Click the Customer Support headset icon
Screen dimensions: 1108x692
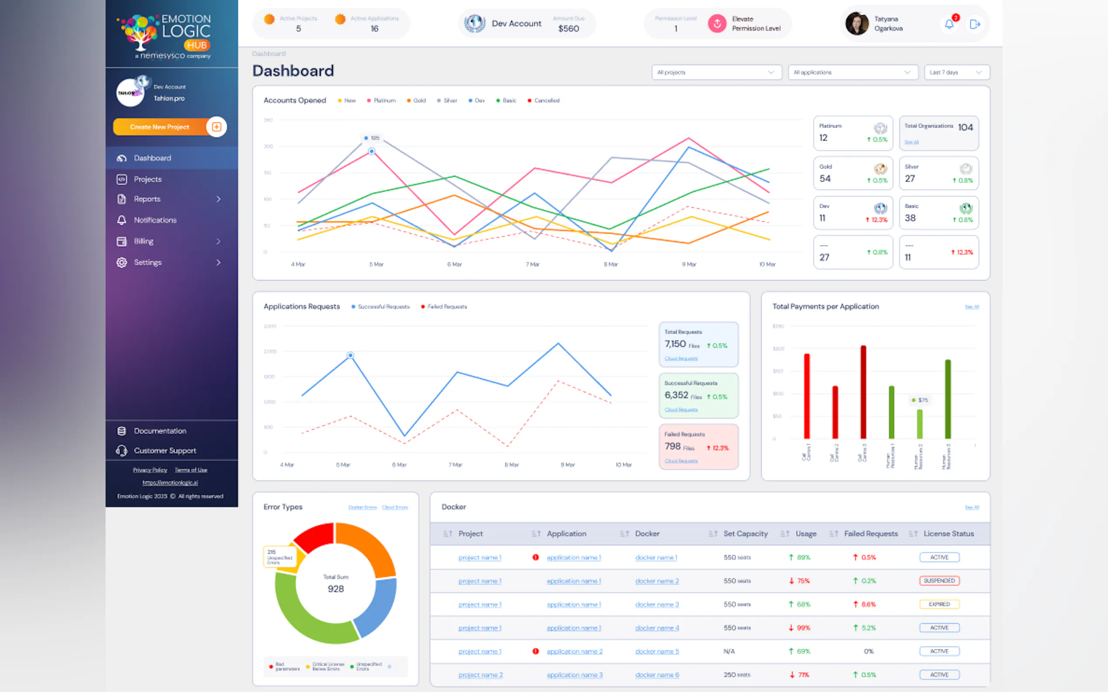[121, 451]
